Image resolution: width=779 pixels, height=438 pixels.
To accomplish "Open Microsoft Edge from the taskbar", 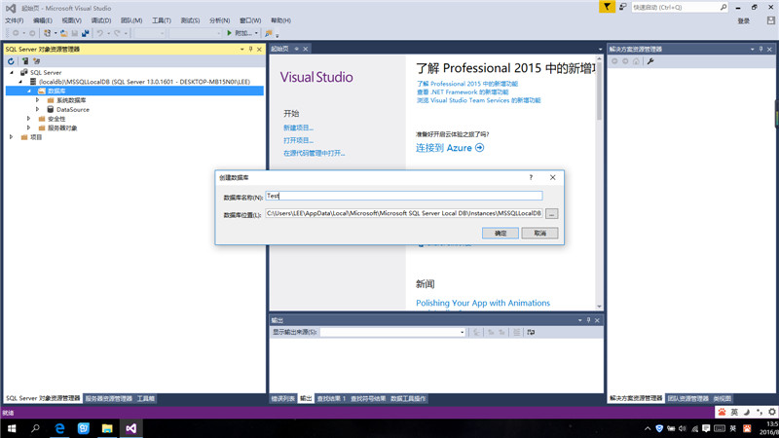I will point(59,428).
